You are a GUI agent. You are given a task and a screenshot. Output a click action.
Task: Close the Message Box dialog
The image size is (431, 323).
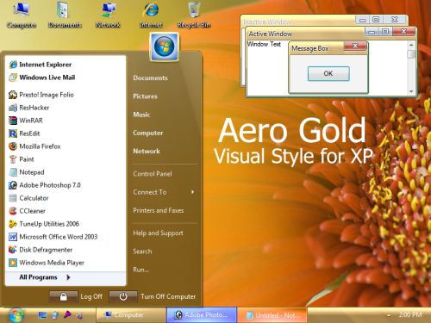(x=355, y=46)
